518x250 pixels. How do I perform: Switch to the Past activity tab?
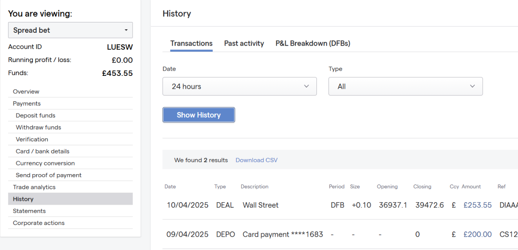click(x=244, y=44)
